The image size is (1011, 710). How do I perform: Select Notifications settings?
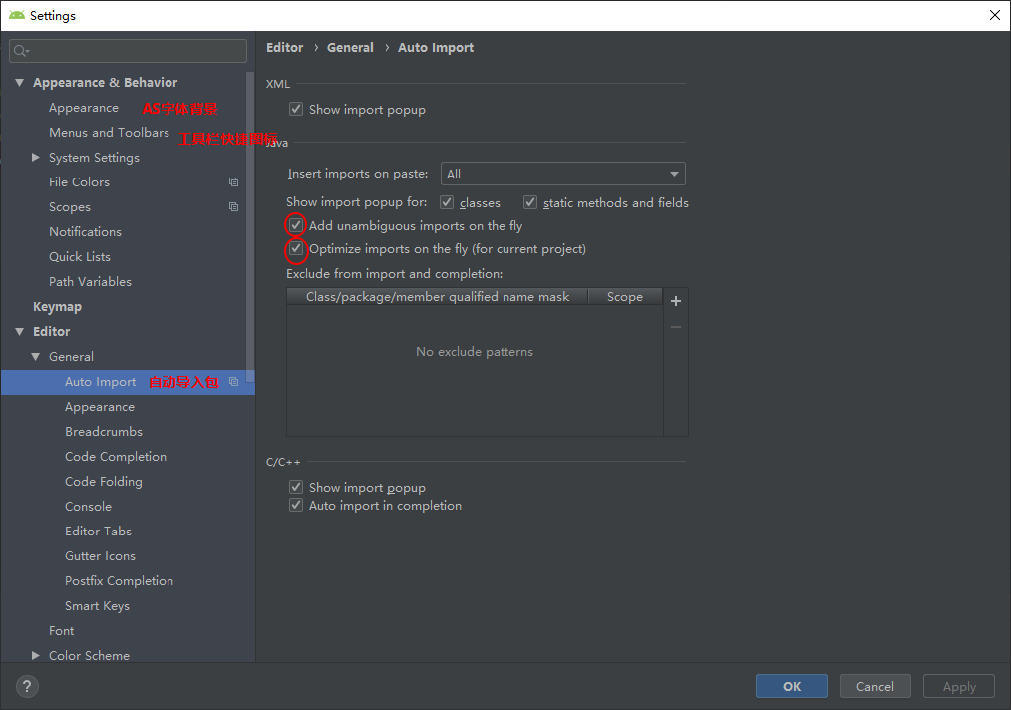pos(85,232)
